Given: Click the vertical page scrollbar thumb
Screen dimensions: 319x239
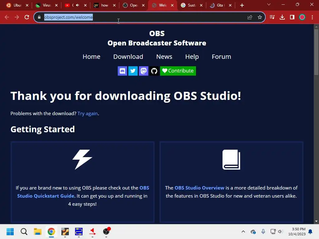Looking at the screenshot, I should [316, 52].
